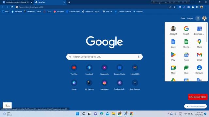Click the Customize Chrome button
Viewport: 209px width, 117px height.
click(x=195, y=106)
